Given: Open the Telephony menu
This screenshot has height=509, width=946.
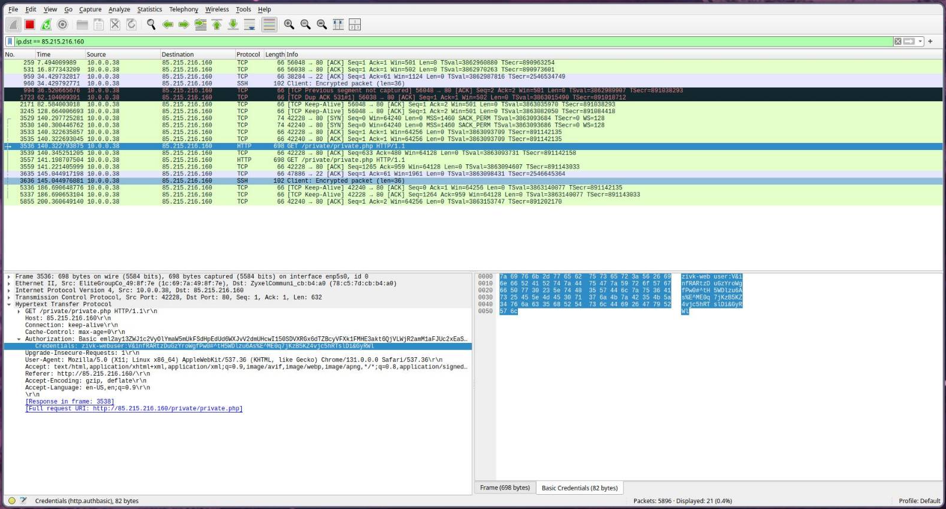Looking at the screenshot, I should click(x=183, y=10).
